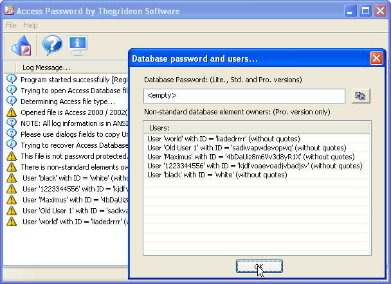Select log entry 'Opened file is Access 2000 / 2002'
Screen dimensions: 391x284
point(66,112)
